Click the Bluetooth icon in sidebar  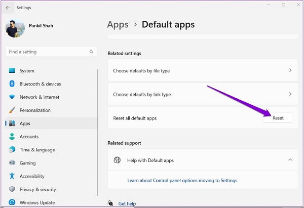[12, 84]
